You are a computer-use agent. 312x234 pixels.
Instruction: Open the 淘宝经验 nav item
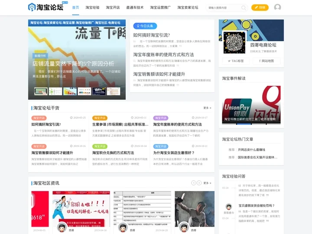click(92, 7)
